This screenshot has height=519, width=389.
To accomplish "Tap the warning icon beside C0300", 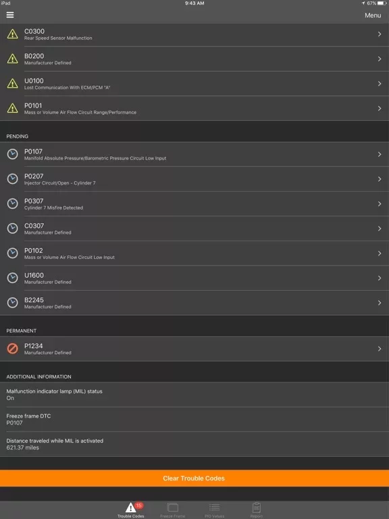I will 13,34.
